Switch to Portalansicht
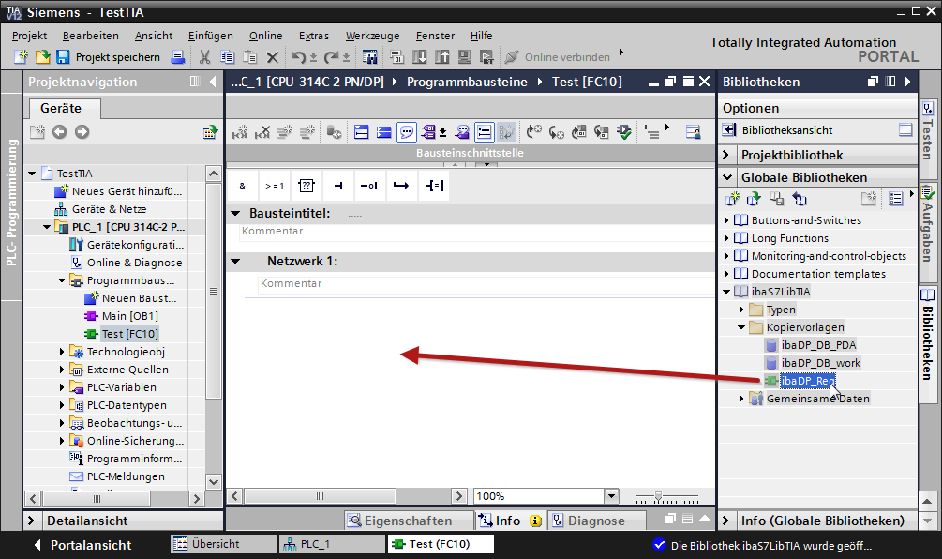942x559 pixels. pos(82,545)
